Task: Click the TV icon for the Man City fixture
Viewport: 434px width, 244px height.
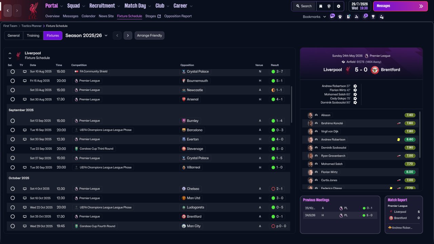Action: (x=25, y=226)
